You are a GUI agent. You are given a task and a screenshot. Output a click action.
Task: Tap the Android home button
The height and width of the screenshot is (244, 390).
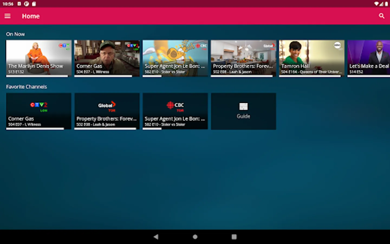[x=195, y=237]
